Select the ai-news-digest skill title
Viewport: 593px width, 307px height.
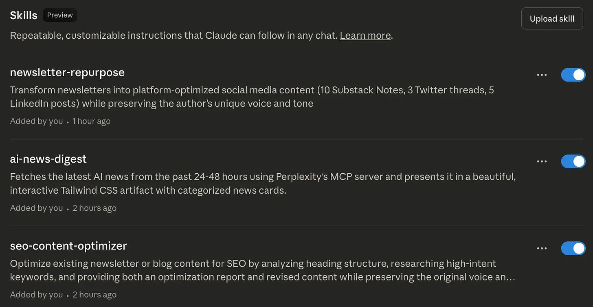point(48,159)
